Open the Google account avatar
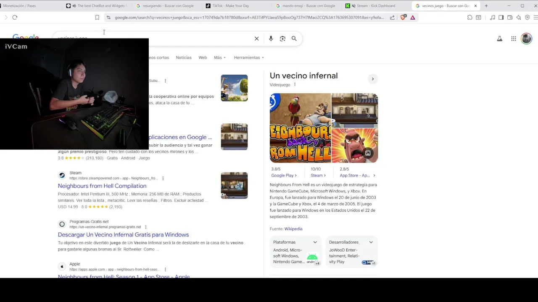Screen dimensions: 538x302 point(527,39)
